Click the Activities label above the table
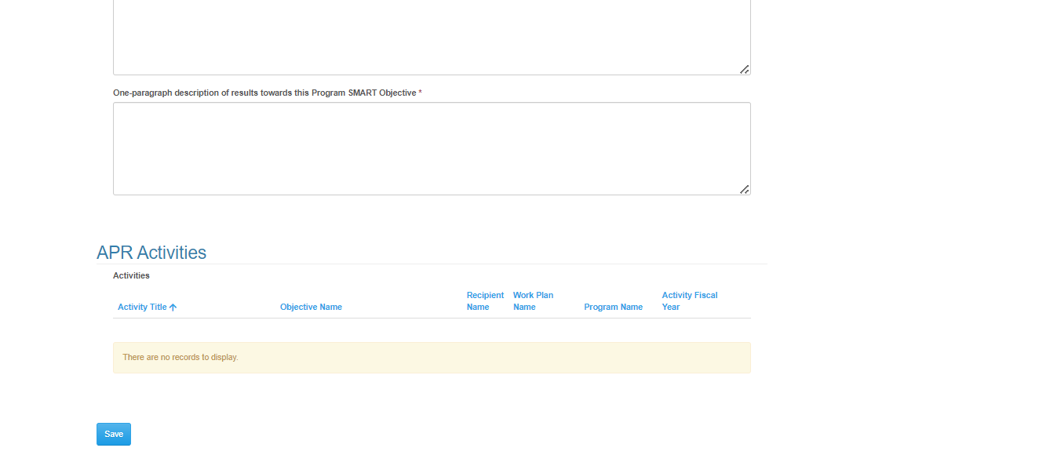Image resolution: width=1039 pixels, height=466 pixels. pos(131,275)
